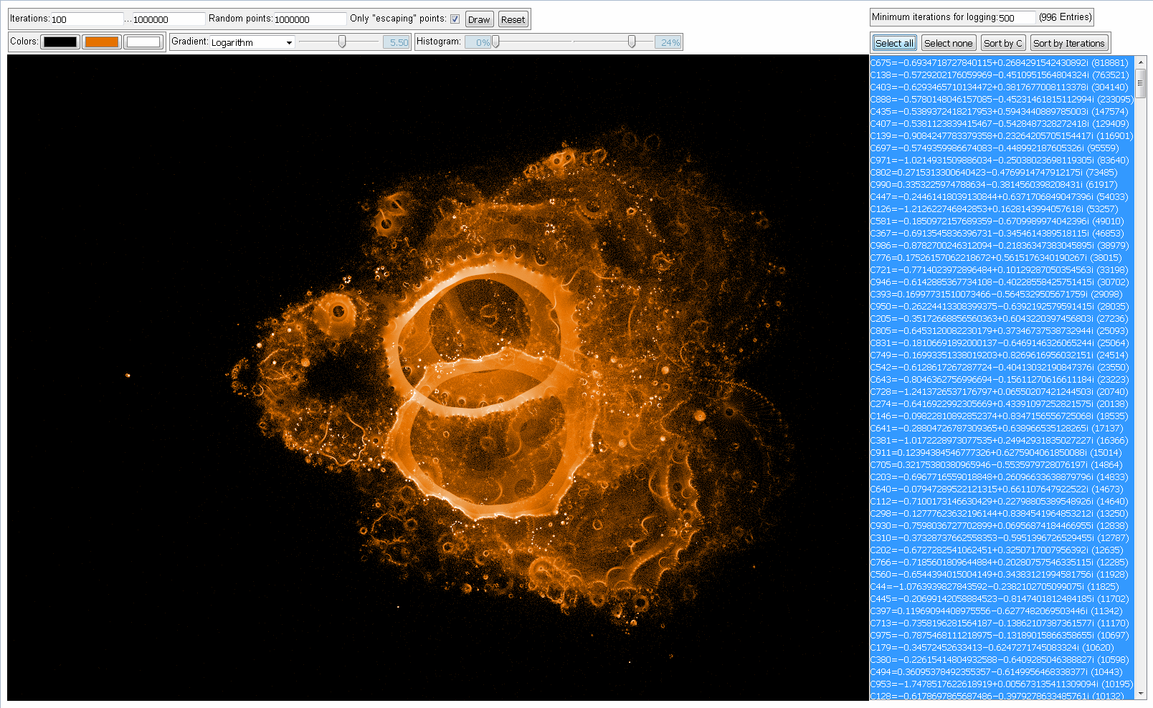This screenshot has height=708, width=1153.
Task: Select list entry C953 near the bottom
Action: click(1000, 684)
